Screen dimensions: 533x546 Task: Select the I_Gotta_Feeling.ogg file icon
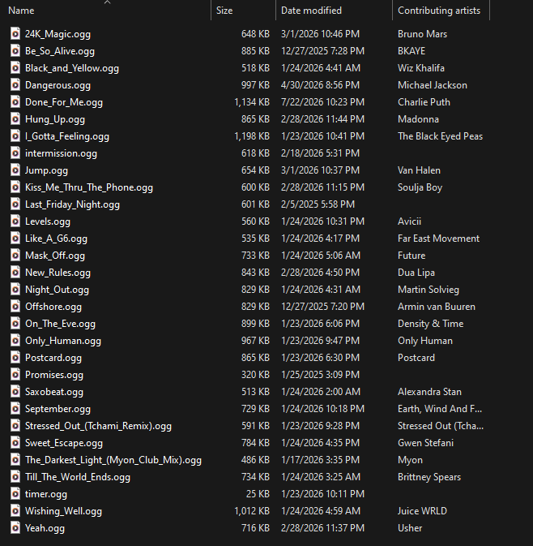click(x=15, y=136)
